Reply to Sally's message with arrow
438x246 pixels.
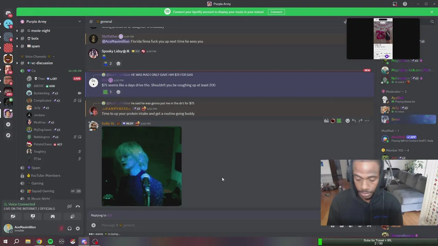coord(354,121)
